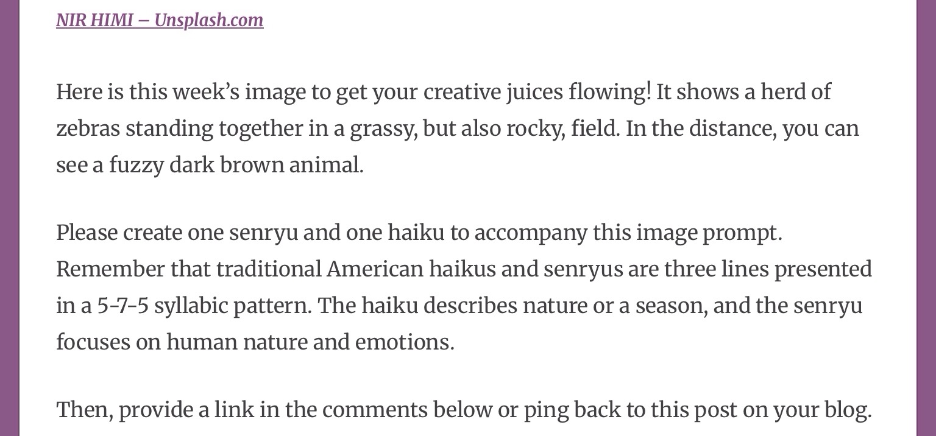The width and height of the screenshot is (936, 436).
Task: Click the phrase "In the distance, you can"
Action: 742,128
